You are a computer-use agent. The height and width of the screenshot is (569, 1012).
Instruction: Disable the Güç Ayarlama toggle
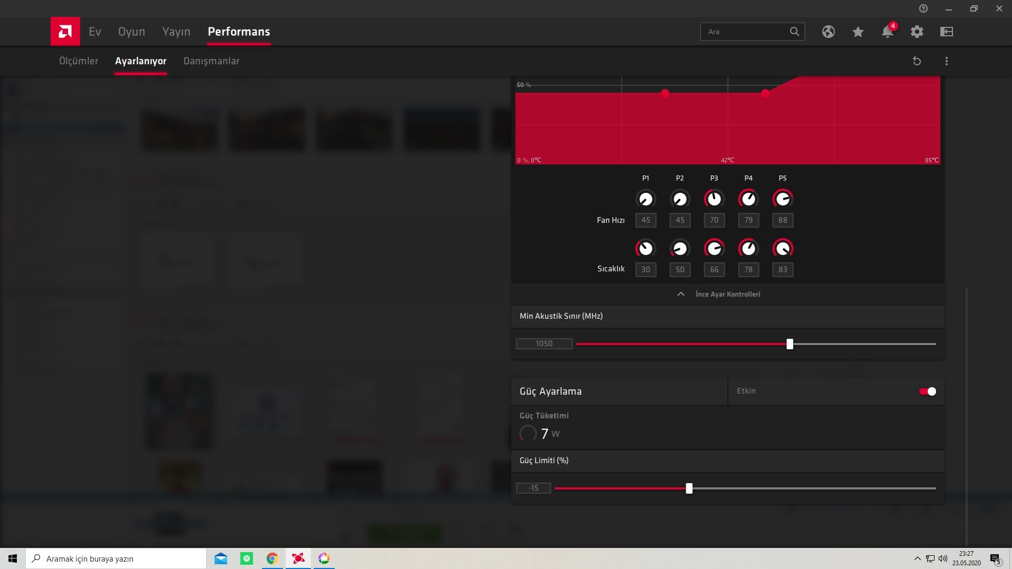point(927,391)
